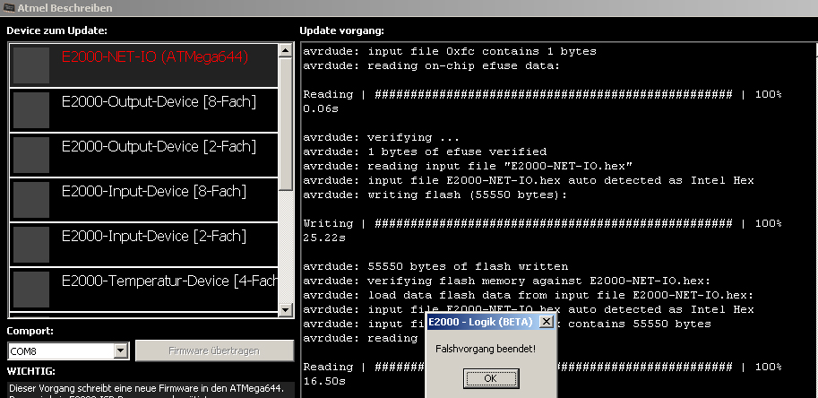Click the 2-Fach Output-Device icon
Image resolution: width=818 pixels, height=398 pixels.
pos(31,154)
